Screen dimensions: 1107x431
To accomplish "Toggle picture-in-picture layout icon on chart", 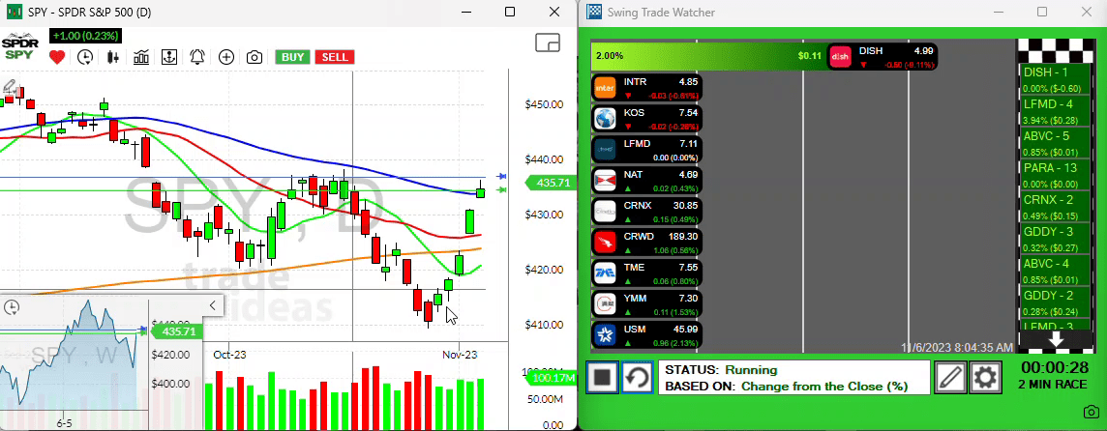I will (547, 43).
